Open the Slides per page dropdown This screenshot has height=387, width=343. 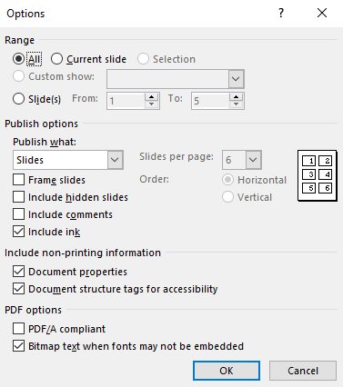click(253, 160)
